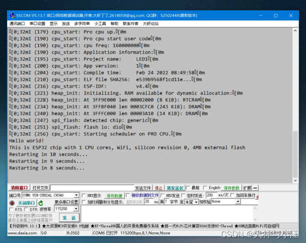Open the 发送 menu
This screenshot has height=243, width=306.
(66, 24)
